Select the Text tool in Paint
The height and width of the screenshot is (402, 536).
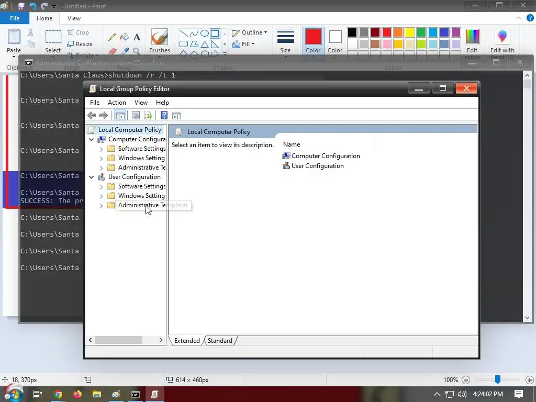137,37
